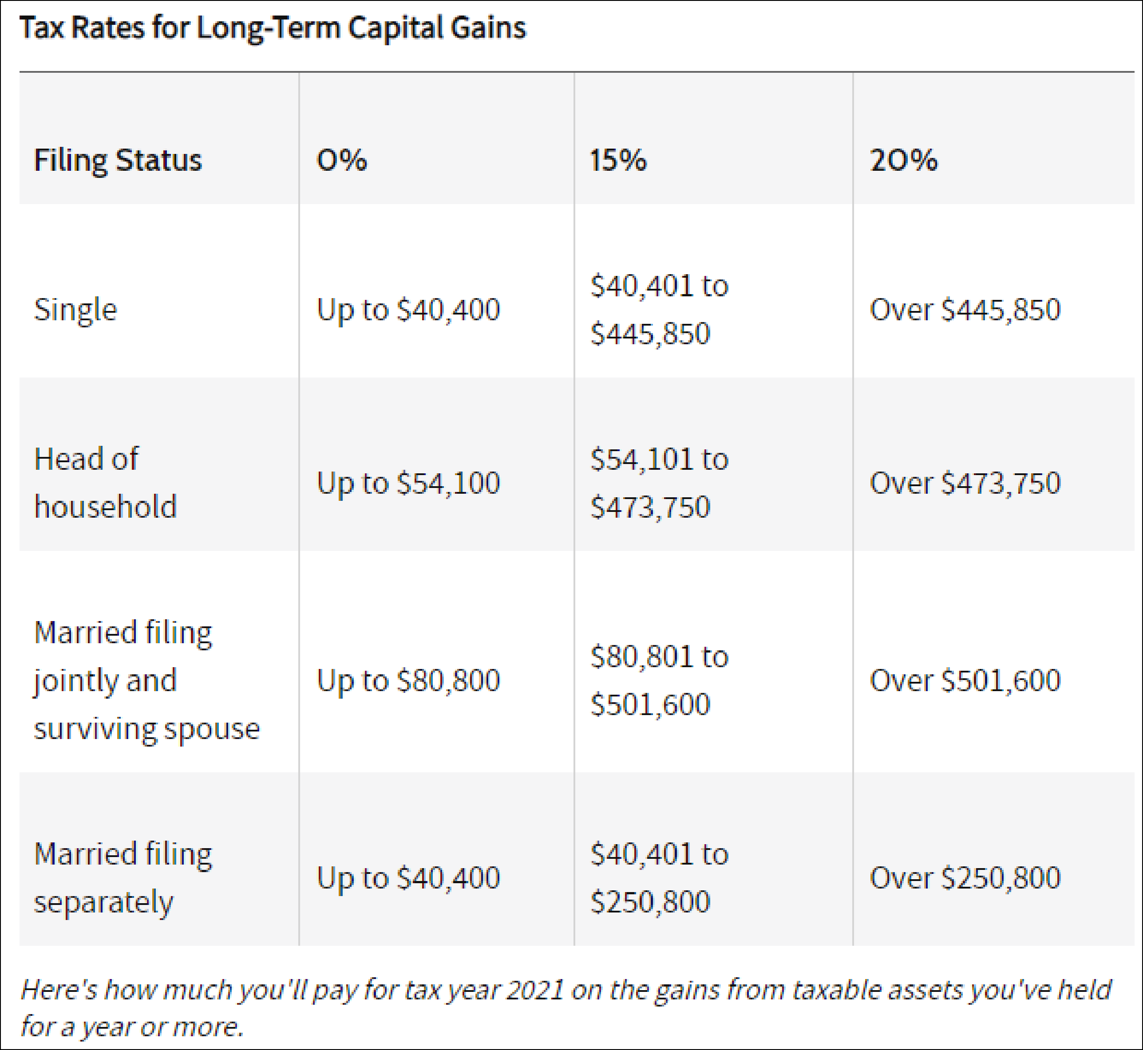Click the 'Tax Rates for Long-Term Capital Gains' title

[x=273, y=27]
